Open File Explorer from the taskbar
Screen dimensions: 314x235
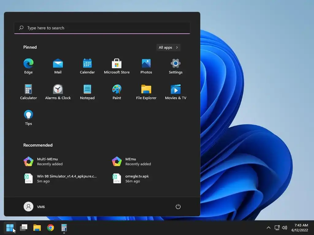point(37,228)
